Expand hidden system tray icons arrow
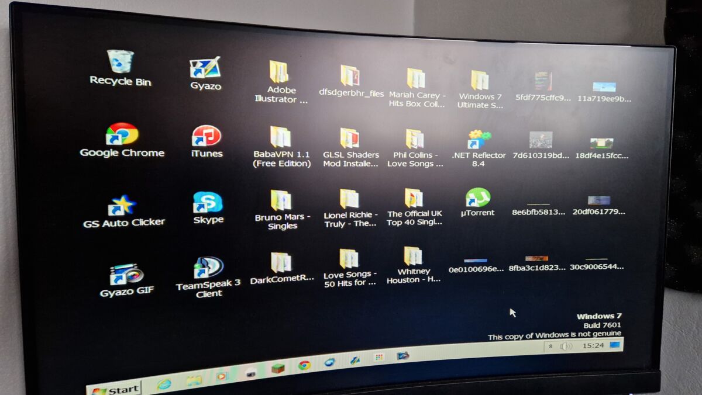The image size is (702, 395). 550,347
